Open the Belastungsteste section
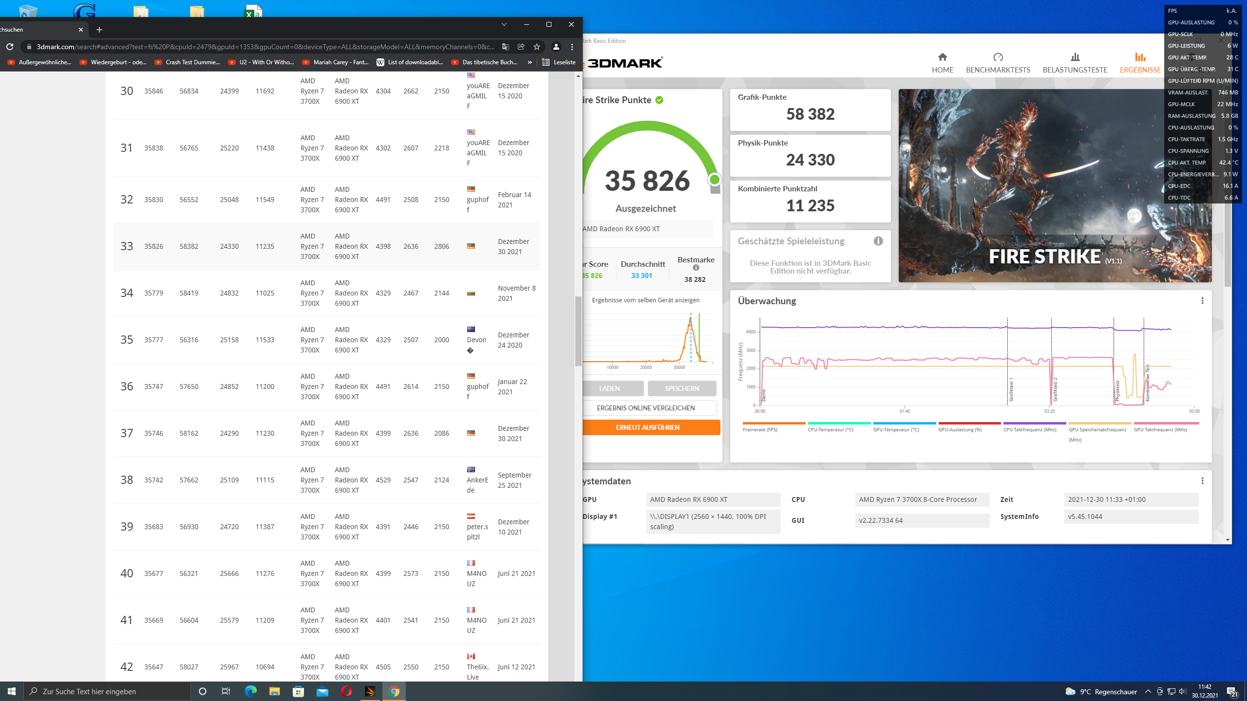1247x701 pixels. coord(1075,63)
